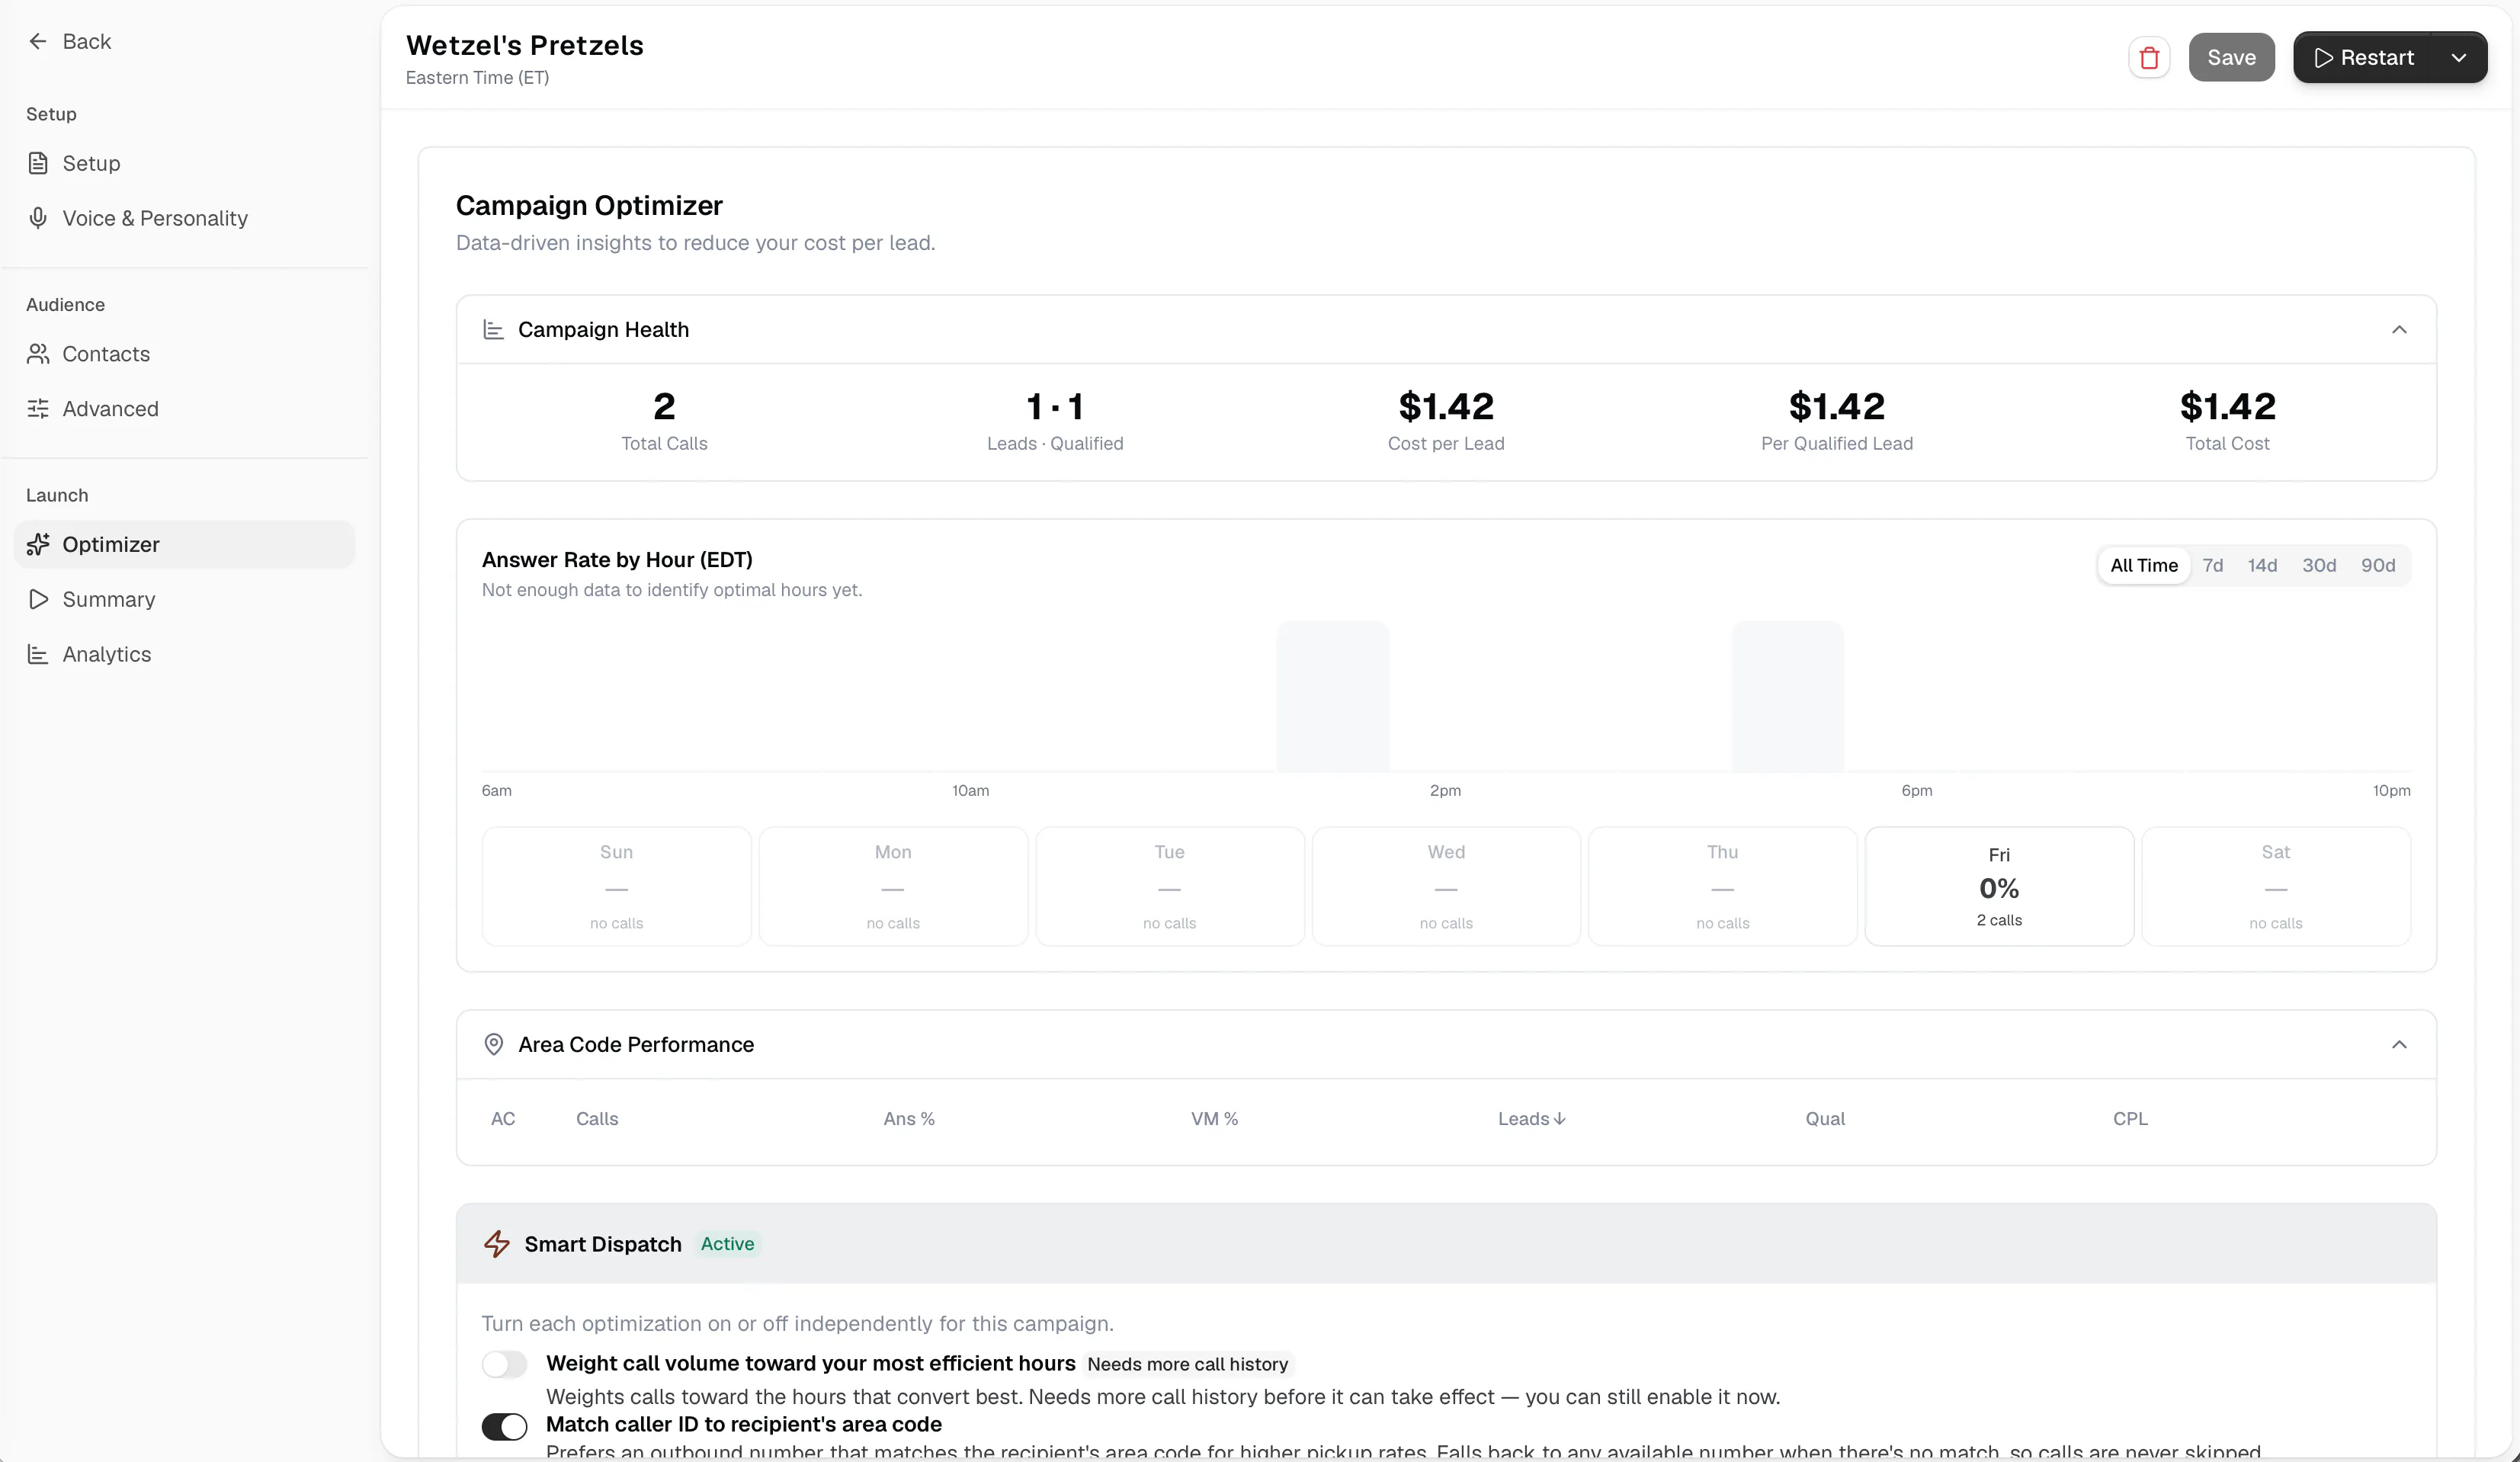Sort table by the Calls column

coord(597,1119)
